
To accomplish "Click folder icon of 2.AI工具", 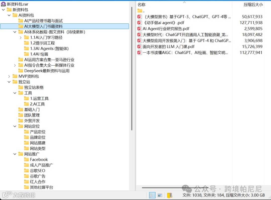I will (26, 104).
